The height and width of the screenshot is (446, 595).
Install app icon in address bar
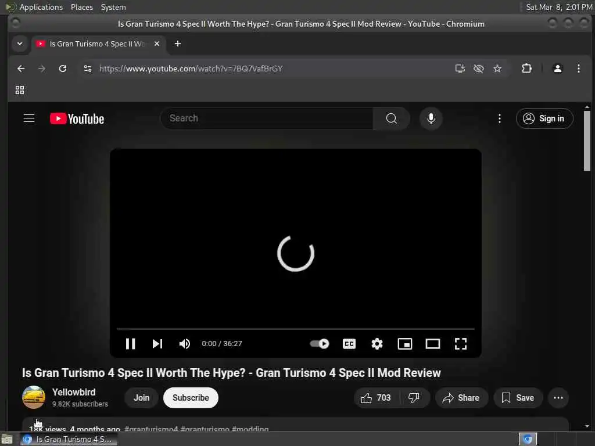click(460, 69)
